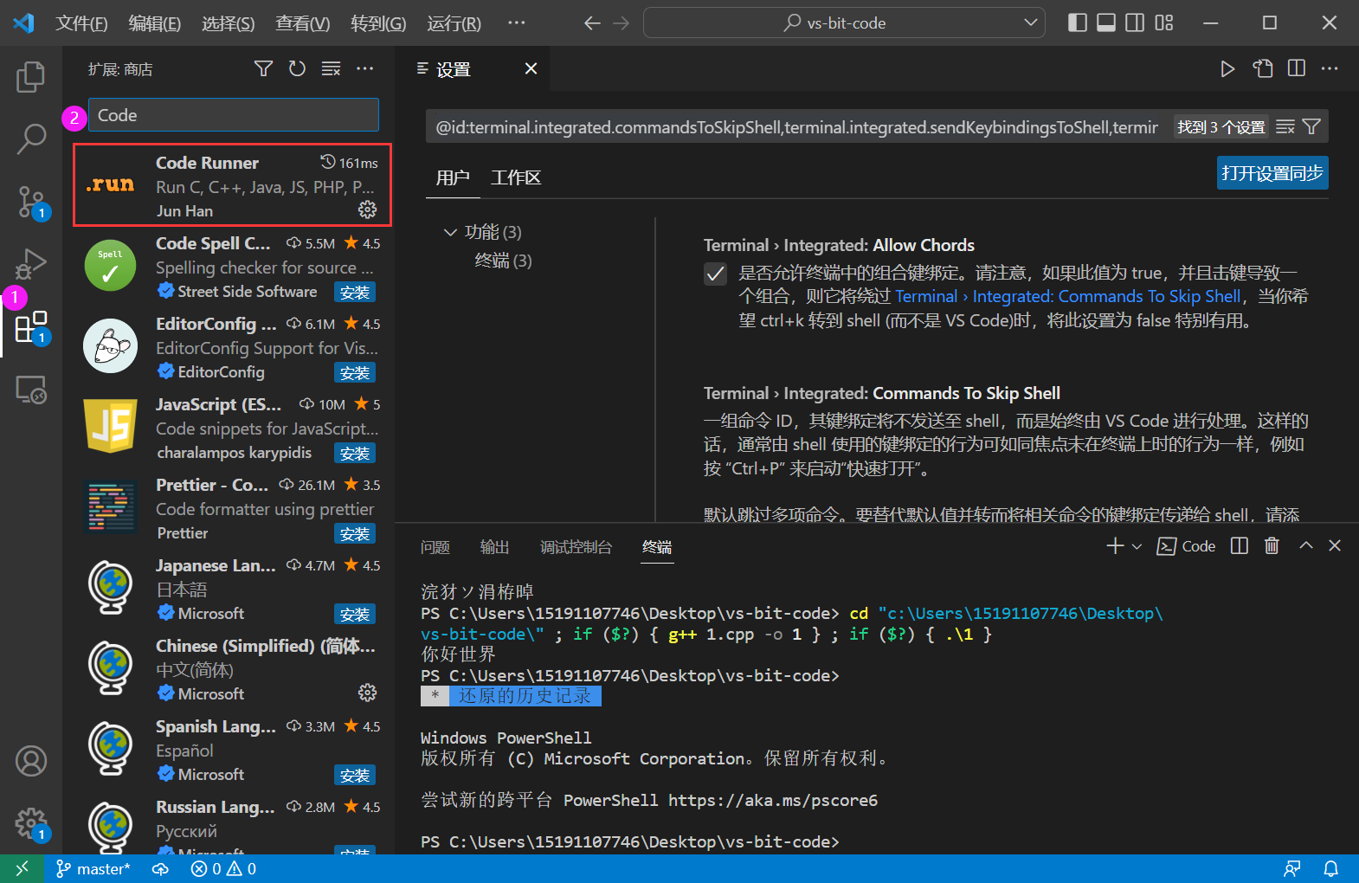This screenshot has width=1359, height=883.
Task: Clear settings search input icon
Action: 1285,127
